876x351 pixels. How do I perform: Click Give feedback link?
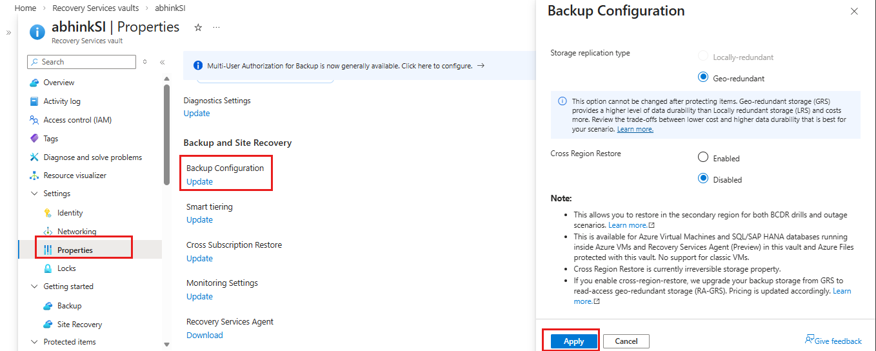pos(838,341)
